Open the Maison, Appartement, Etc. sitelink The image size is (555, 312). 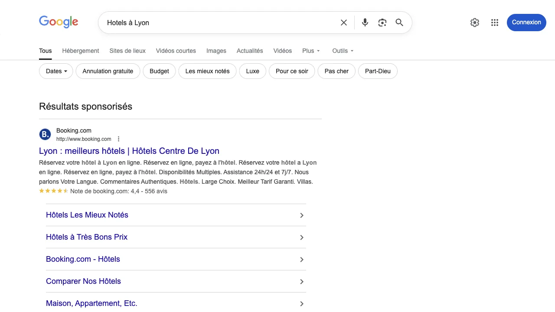coord(91,303)
